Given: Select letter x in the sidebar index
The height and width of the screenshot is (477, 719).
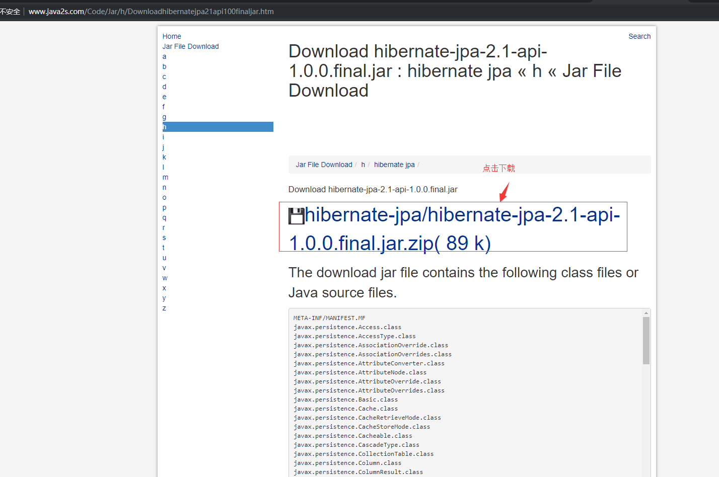Looking at the screenshot, I should (164, 287).
